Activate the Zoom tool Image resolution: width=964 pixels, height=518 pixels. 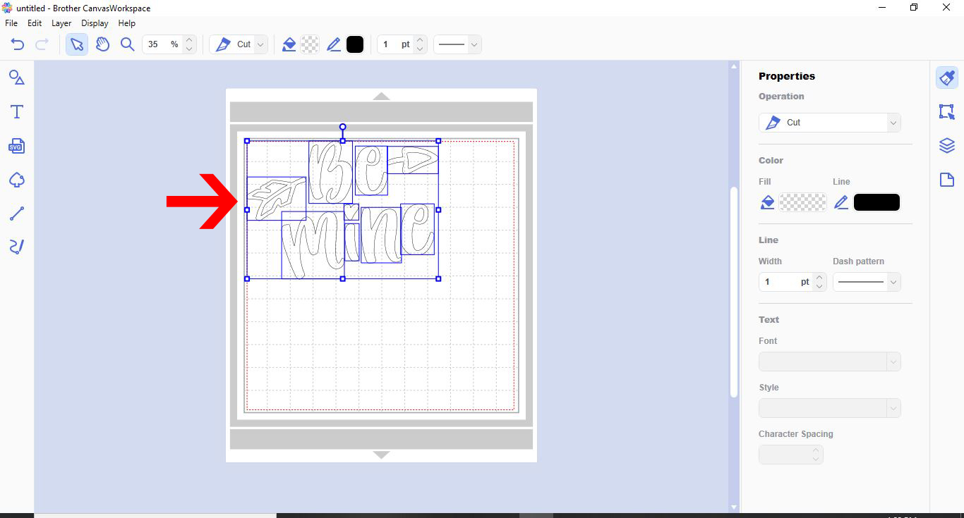click(128, 44)
